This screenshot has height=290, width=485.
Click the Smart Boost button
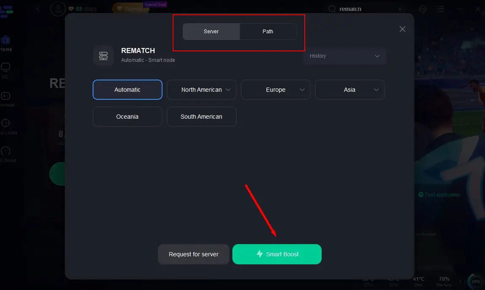277,254
